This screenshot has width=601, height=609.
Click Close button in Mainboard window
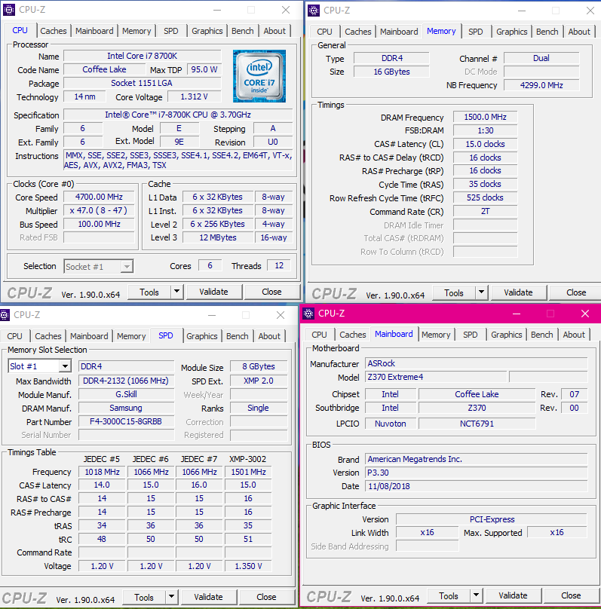coord(571,595)
